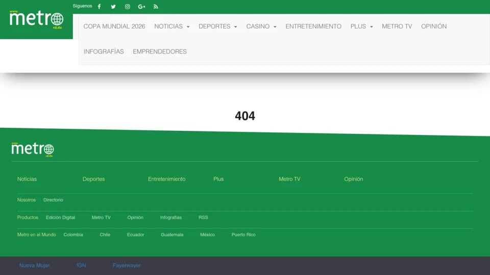Image resolution: width=490 pixels, height=275 pixels.
Task: Click the Síguenos label in header
Action: click(83, 6)
